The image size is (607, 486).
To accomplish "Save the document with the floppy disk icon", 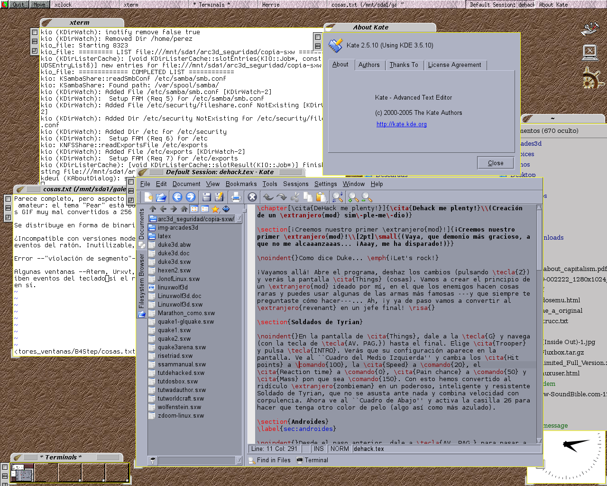I will (207, 197).
